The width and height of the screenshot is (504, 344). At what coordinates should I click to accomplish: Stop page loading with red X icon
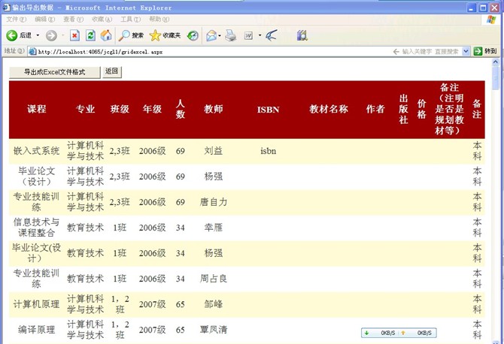(74, 35)
